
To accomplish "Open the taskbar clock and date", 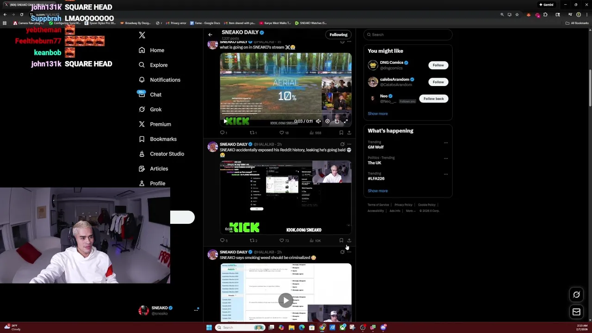I will click(582, 327).
